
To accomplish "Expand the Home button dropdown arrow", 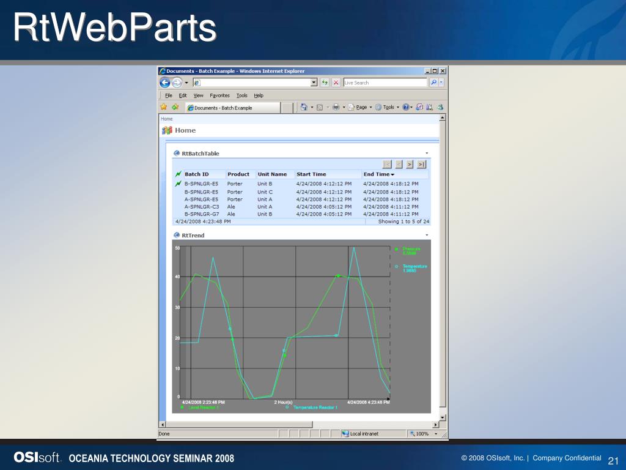I will (312, 107).
